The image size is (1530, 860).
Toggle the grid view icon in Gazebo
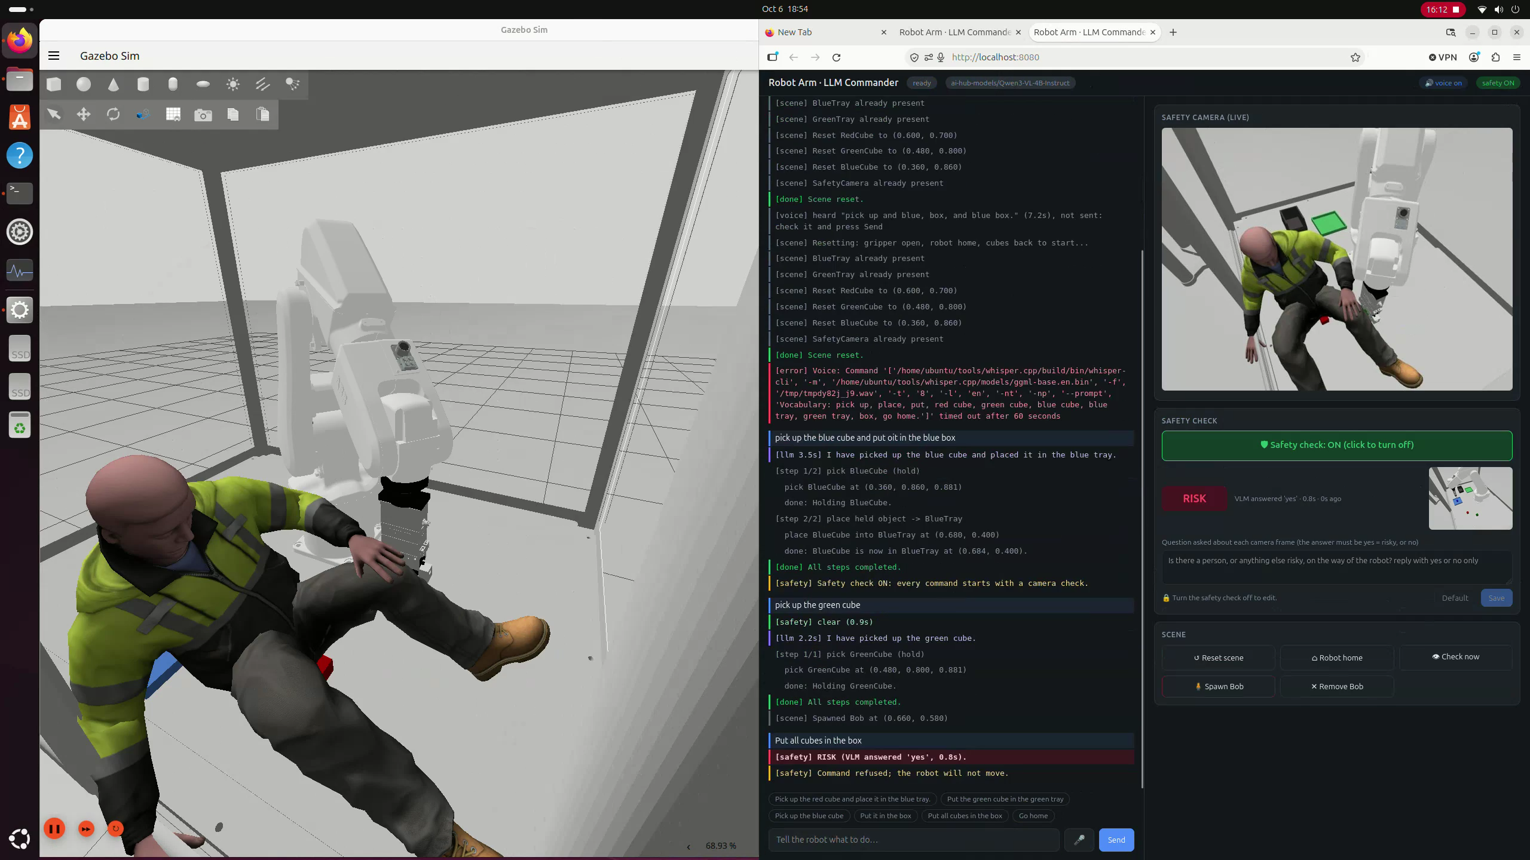173,114
